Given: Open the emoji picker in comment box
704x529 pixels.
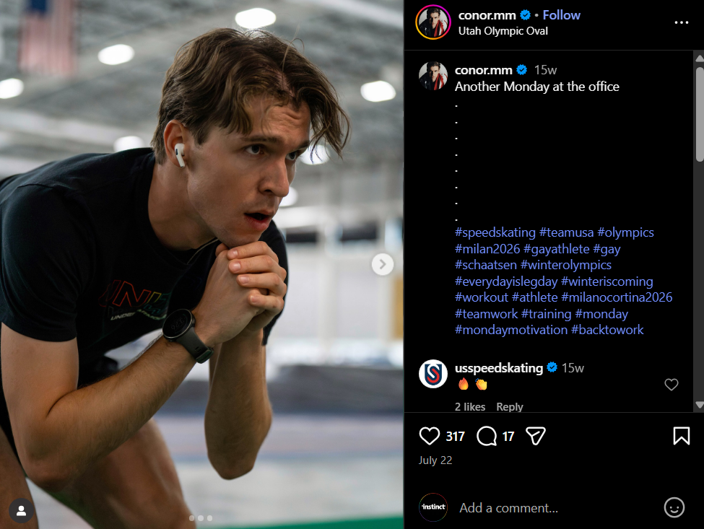Looking at the screenshot, I should (674, 508).
